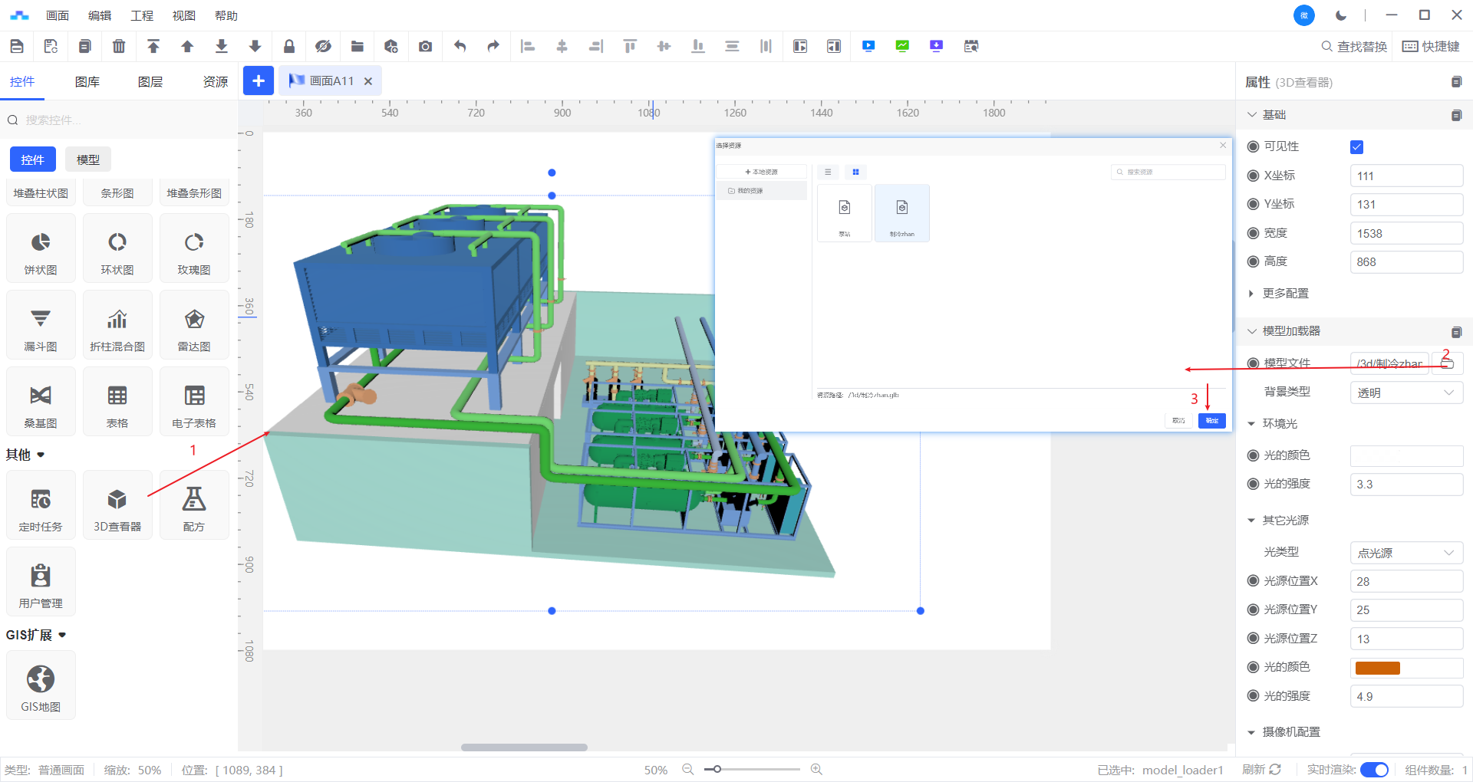Align selected elements to top edge
This screenshot has height=782, width=1473.
(630, 46)
